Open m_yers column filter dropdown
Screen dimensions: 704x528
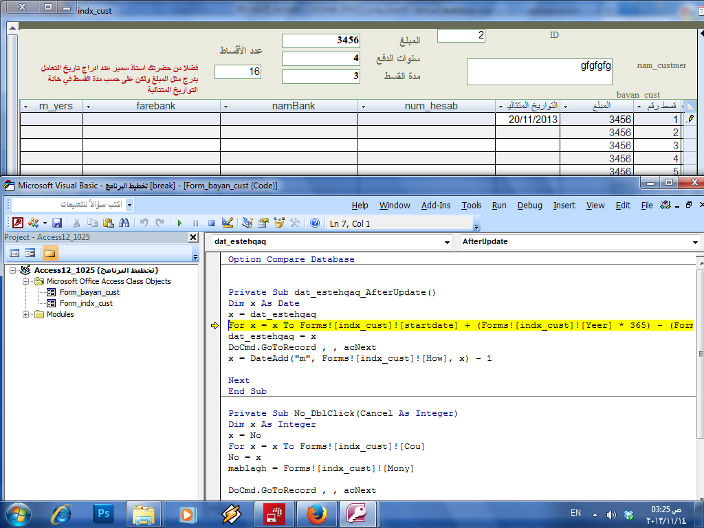coord(25,107)
